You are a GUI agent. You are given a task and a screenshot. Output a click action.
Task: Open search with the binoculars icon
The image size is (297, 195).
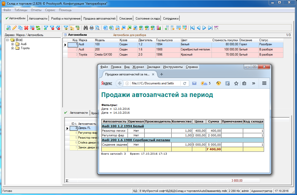pos(86,28)
